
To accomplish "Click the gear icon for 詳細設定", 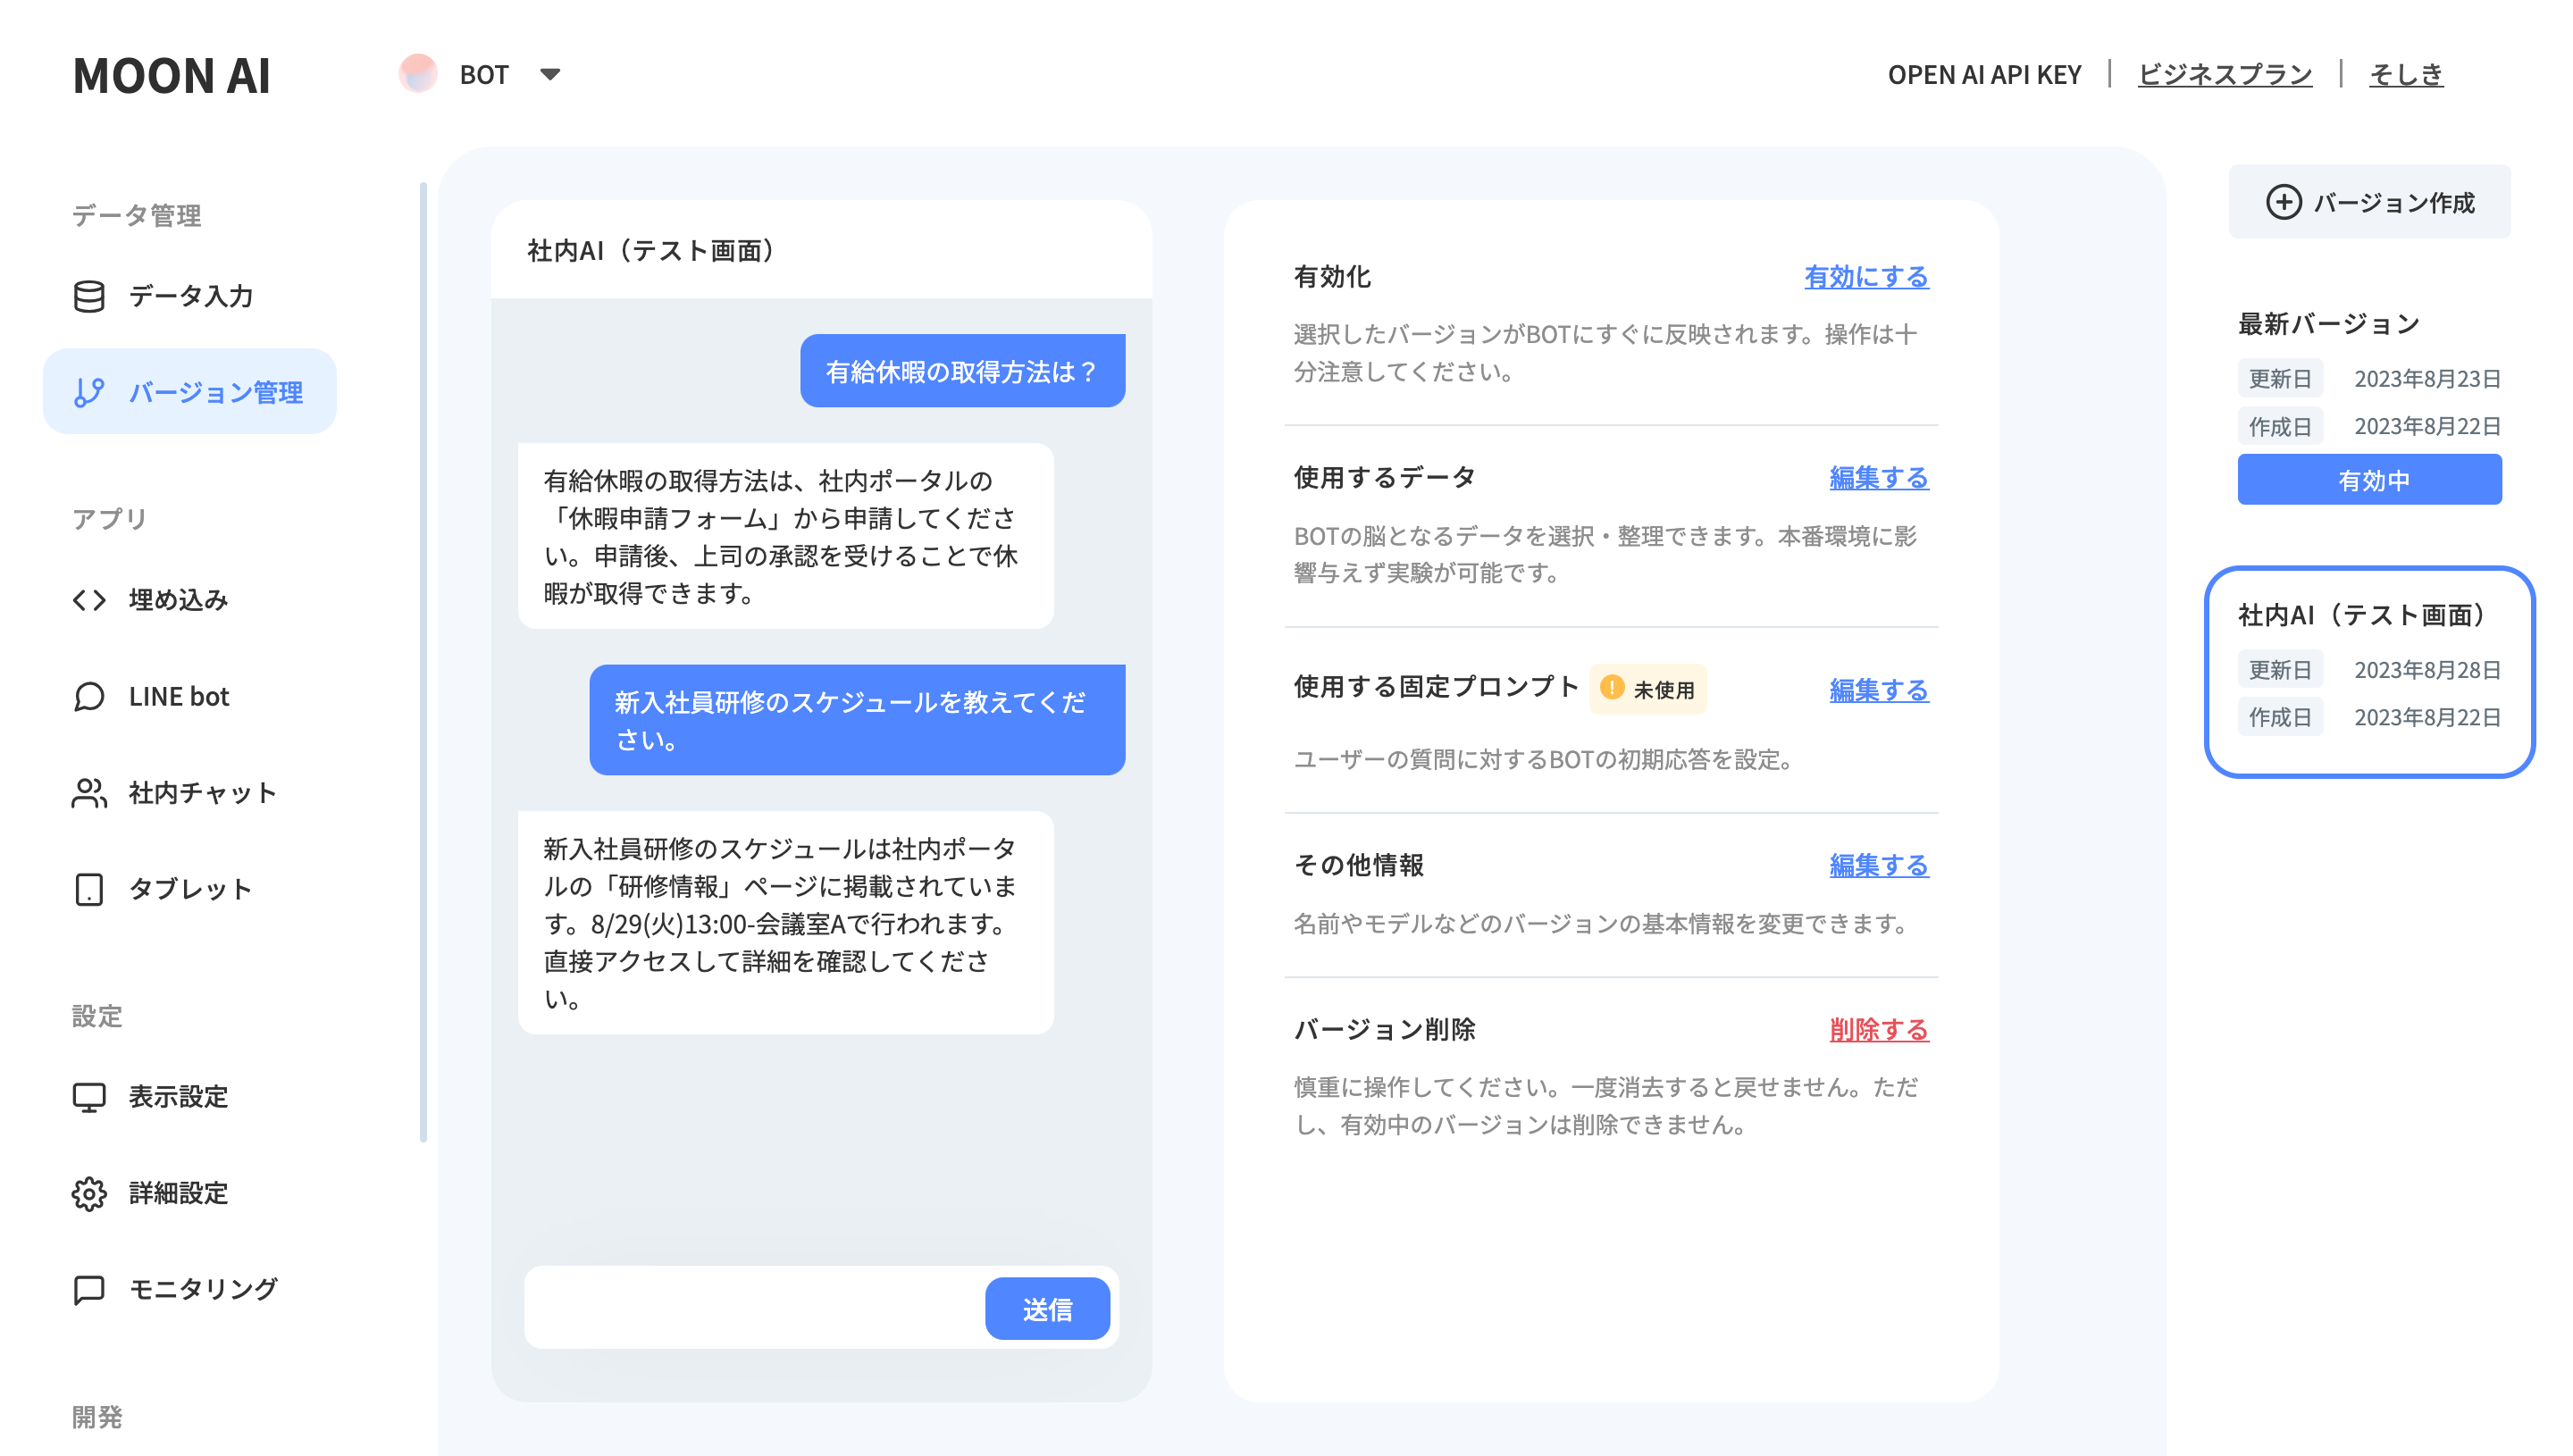I will 89,1193.
